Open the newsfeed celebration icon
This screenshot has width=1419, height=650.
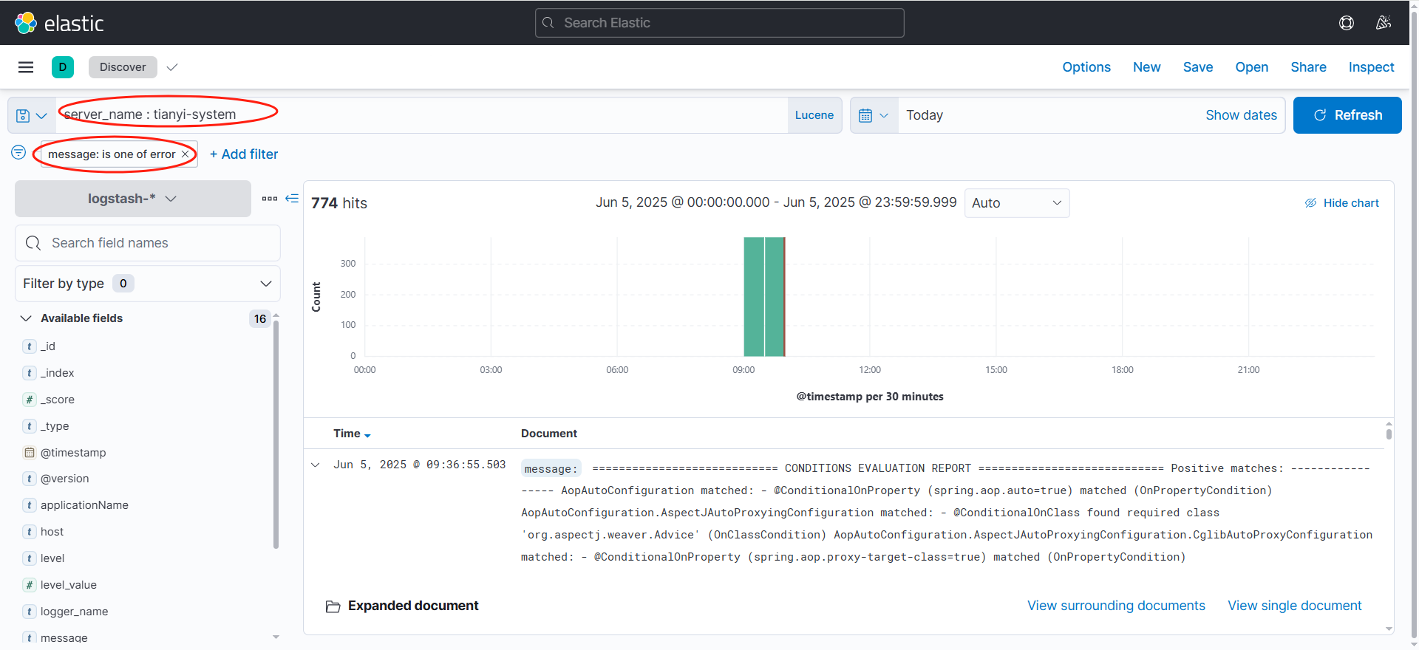click(x=1384, y=23)
